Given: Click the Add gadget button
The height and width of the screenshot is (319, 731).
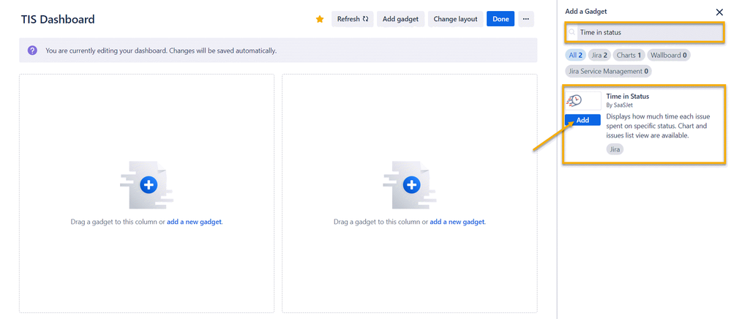Looking at the screenshot, I should [400, 19].
